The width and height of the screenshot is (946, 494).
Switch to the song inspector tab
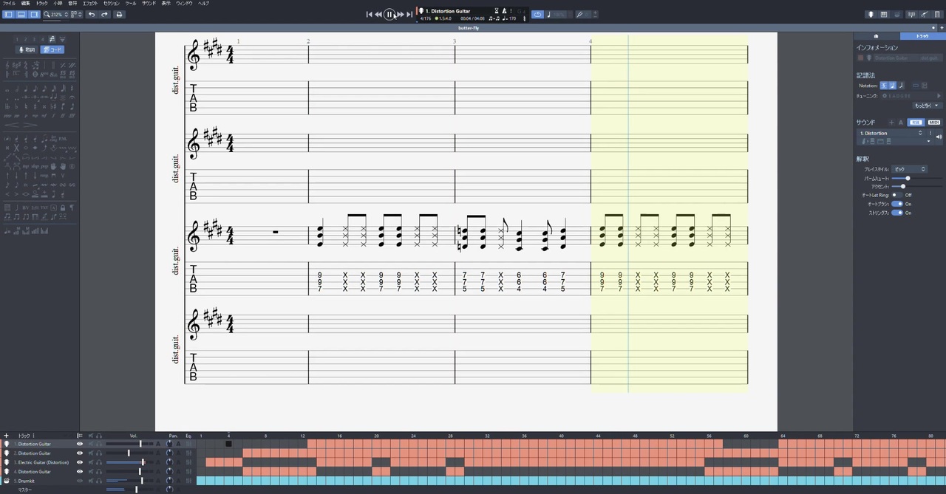[877, 36]
